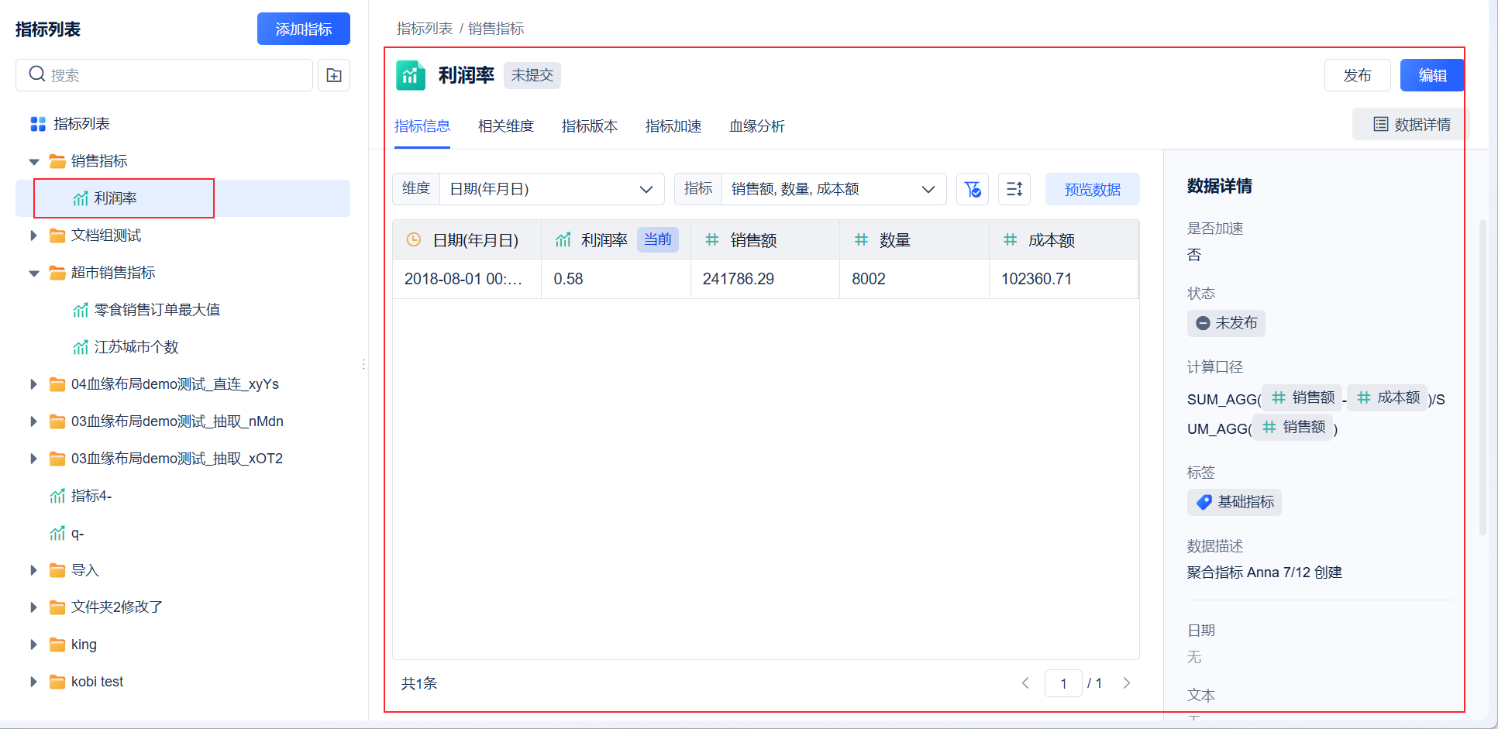This screenshot has height=729, width=1498.
Task: Click the 预览数据 button
Action: pos(1093,189)
